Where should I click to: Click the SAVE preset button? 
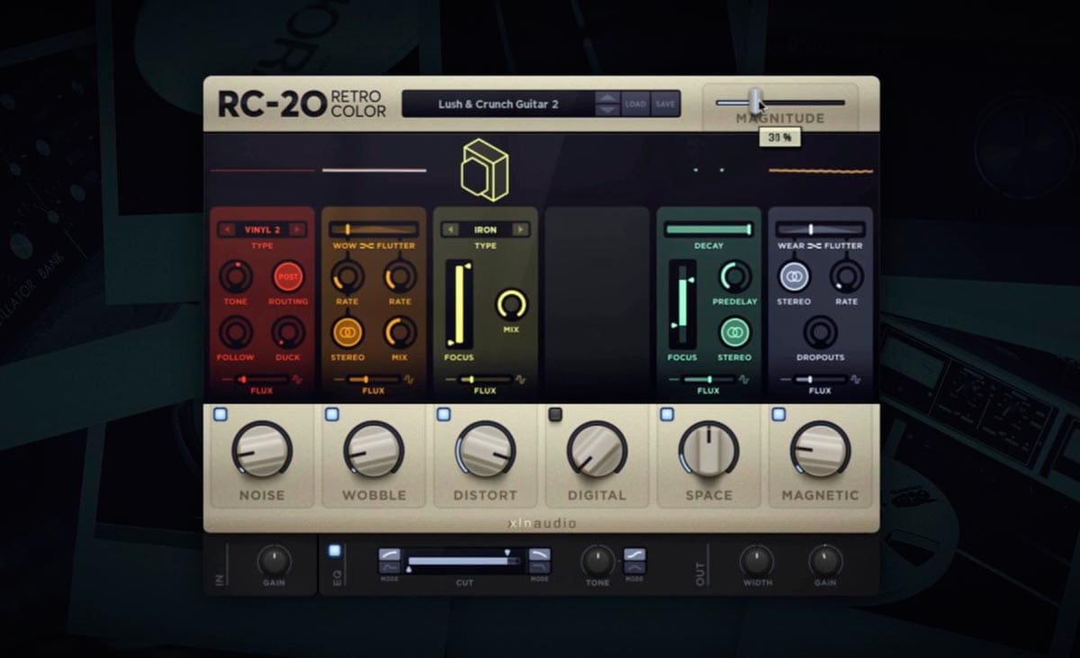(665, 104)
